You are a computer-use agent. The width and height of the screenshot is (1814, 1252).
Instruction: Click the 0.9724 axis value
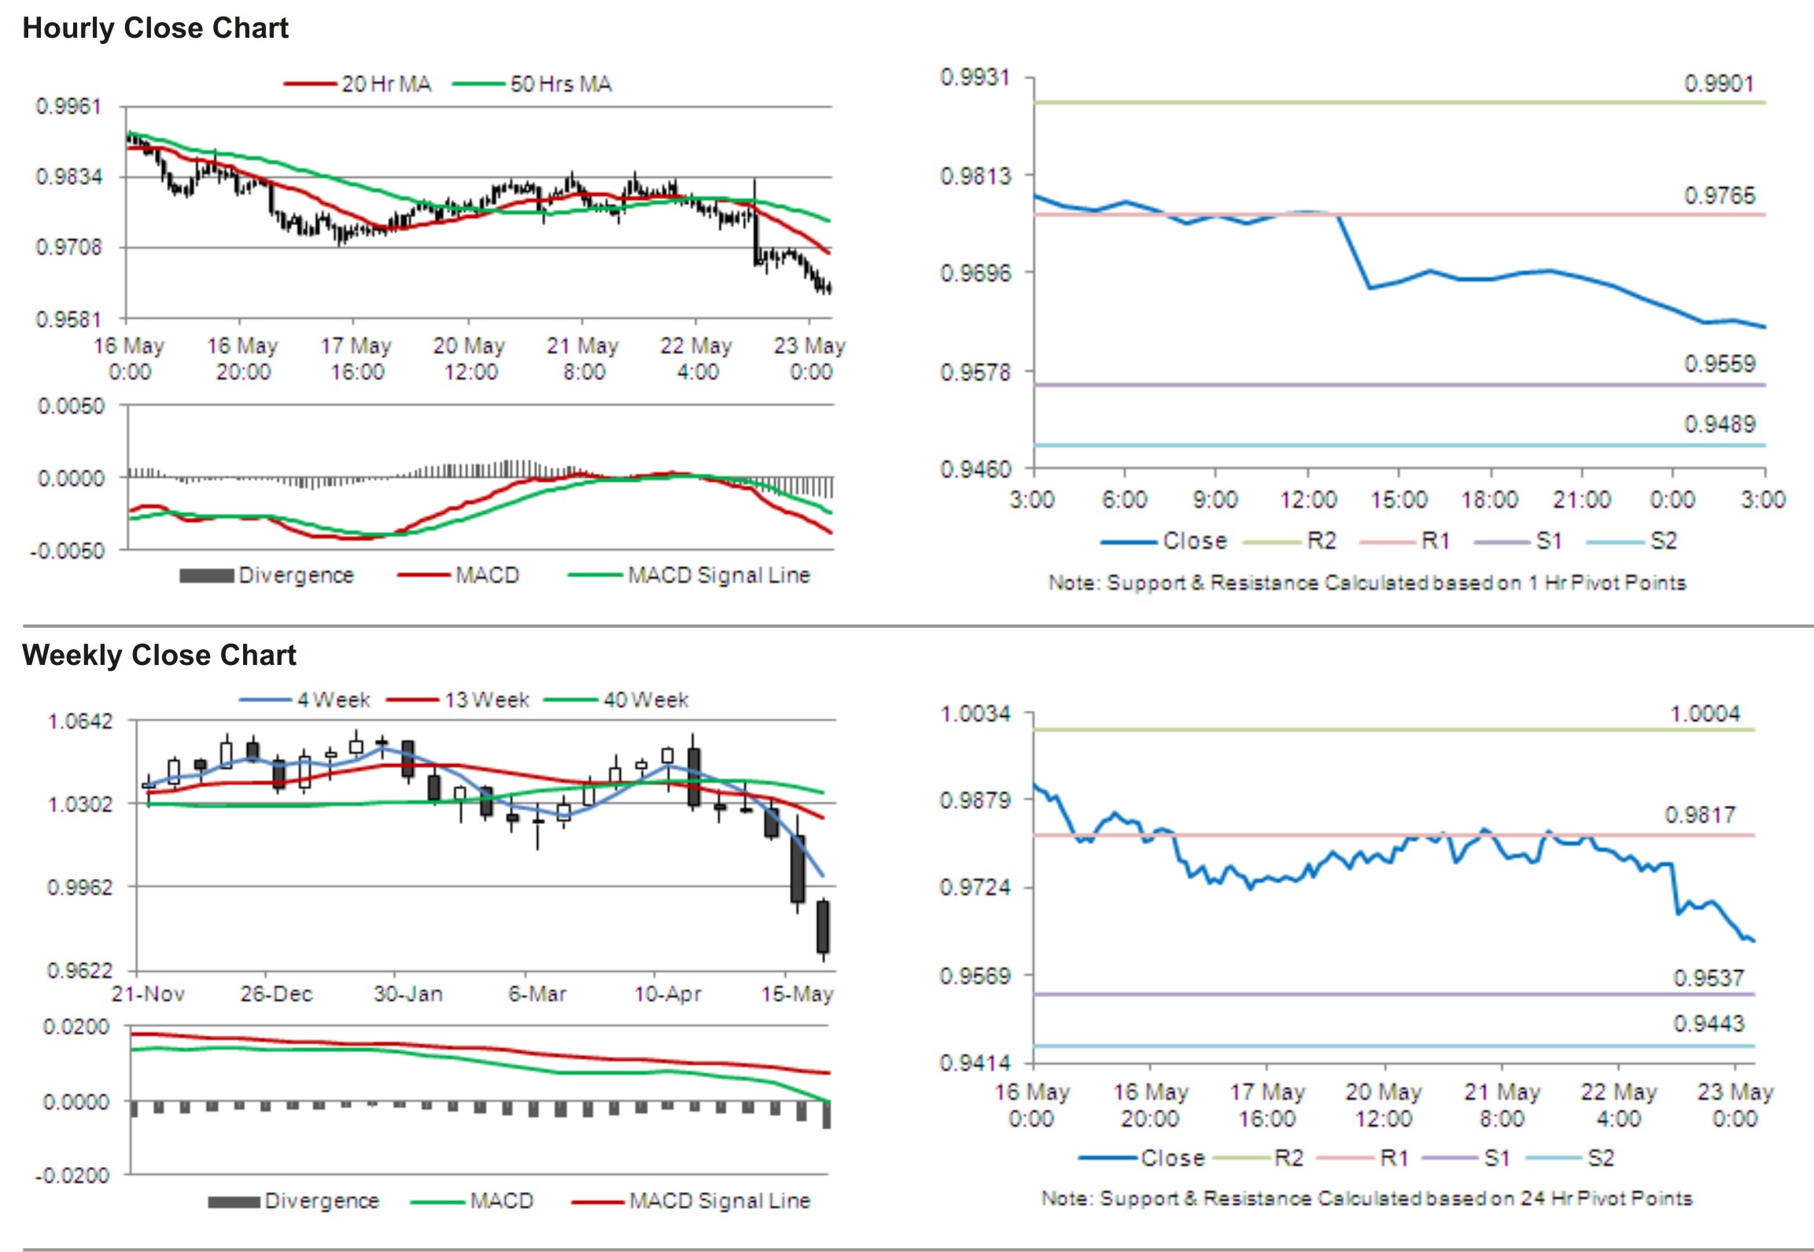click(975, 888)
